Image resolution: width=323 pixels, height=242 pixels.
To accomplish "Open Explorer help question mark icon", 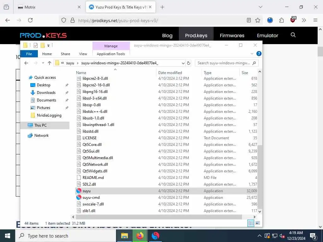I will (259, 54).
